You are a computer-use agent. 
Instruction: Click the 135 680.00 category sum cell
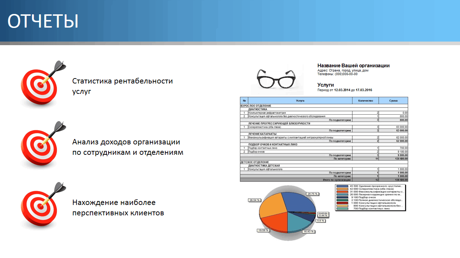point(393,159)
